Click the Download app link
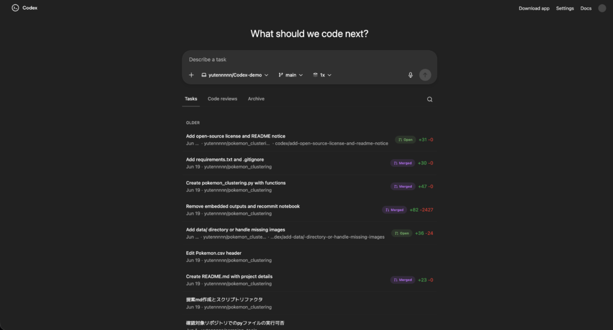 coord(534,8)
